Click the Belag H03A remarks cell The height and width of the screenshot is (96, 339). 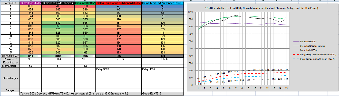pos(162,78)
